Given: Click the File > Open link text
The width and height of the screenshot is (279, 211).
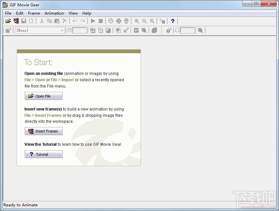Looking at the screenshot, I should pos(35,80).
